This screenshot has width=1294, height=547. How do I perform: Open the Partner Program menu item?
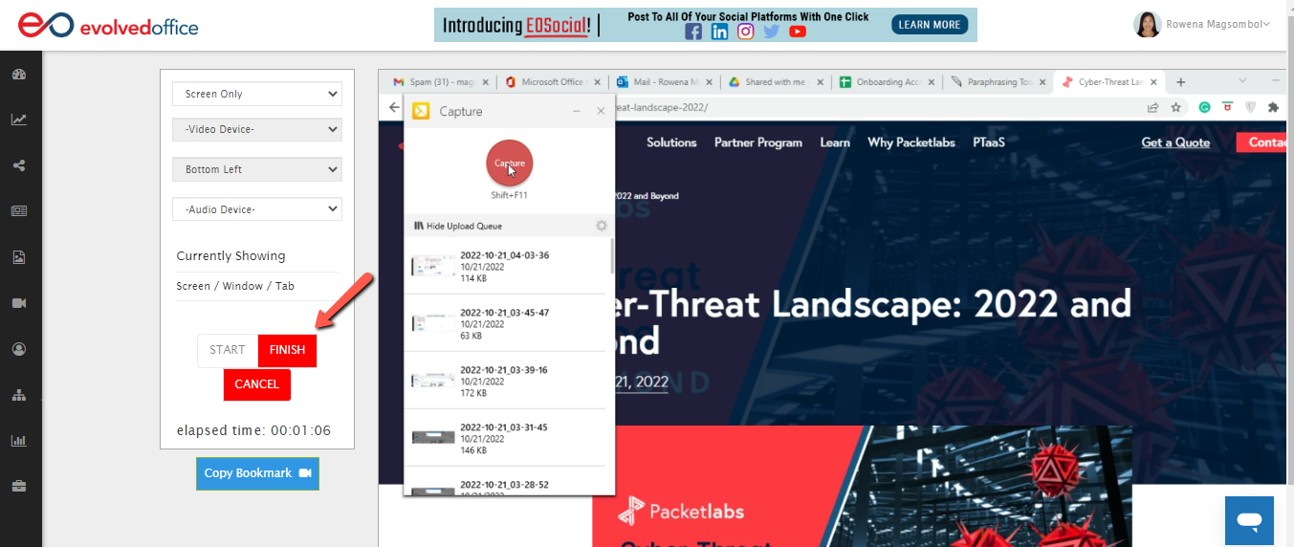758,142
